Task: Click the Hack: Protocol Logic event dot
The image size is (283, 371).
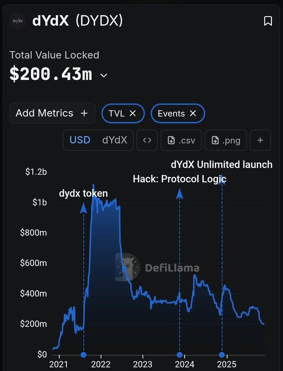Action: pyautogui.click(x=180, y=355)
